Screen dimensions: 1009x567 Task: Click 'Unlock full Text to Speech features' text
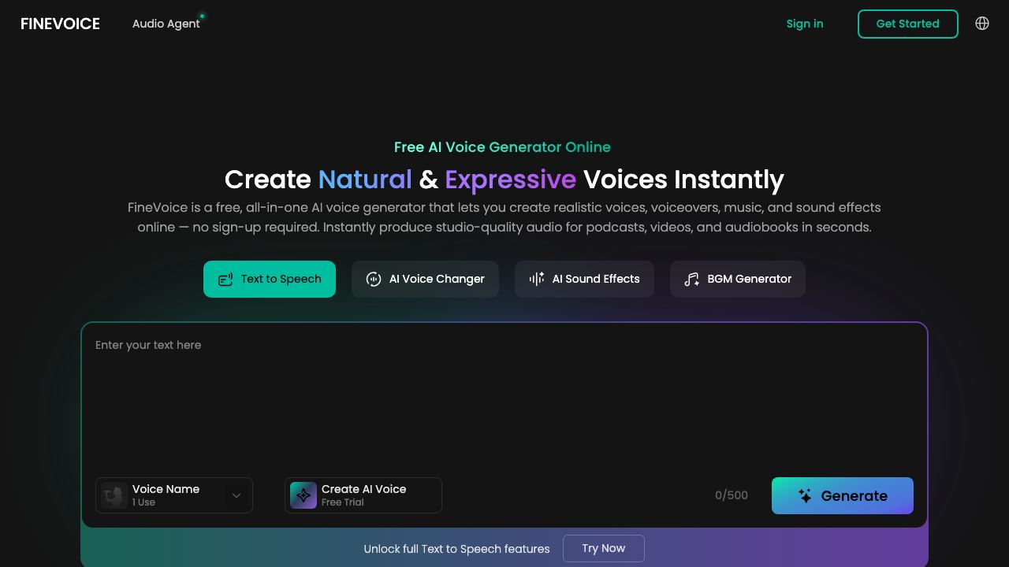pyautogui.click(x=457, y=549)
